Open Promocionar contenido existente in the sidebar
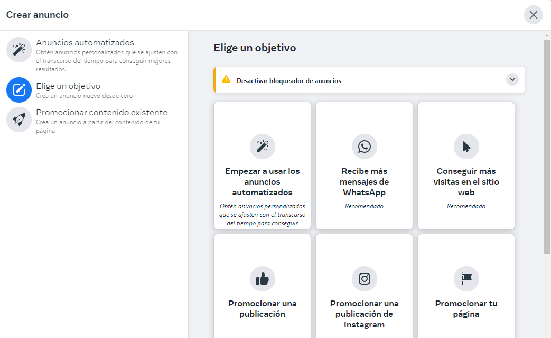This screenshot has width=551, height=338. pos(94,121)
